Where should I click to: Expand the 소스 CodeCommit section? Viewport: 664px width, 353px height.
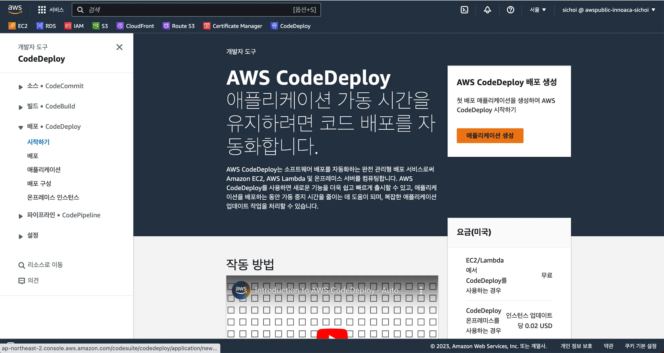point(21,87)
